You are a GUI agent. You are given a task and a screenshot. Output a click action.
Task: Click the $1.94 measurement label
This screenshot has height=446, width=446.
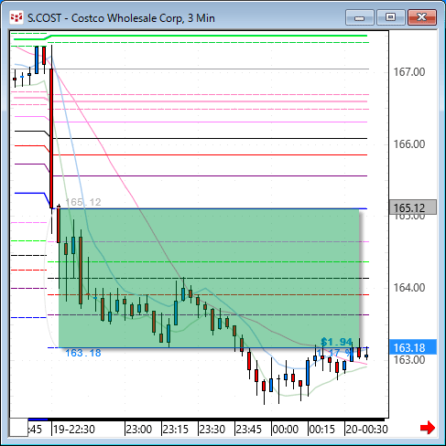tap(336, 342)
